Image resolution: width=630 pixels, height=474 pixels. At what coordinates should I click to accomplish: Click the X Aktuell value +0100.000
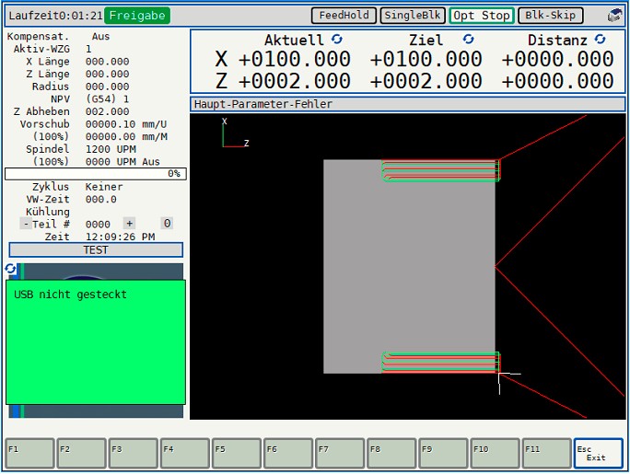click(x=295, y=60)
